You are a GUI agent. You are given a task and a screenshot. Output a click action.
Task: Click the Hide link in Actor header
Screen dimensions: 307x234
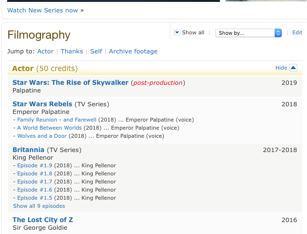281,68
